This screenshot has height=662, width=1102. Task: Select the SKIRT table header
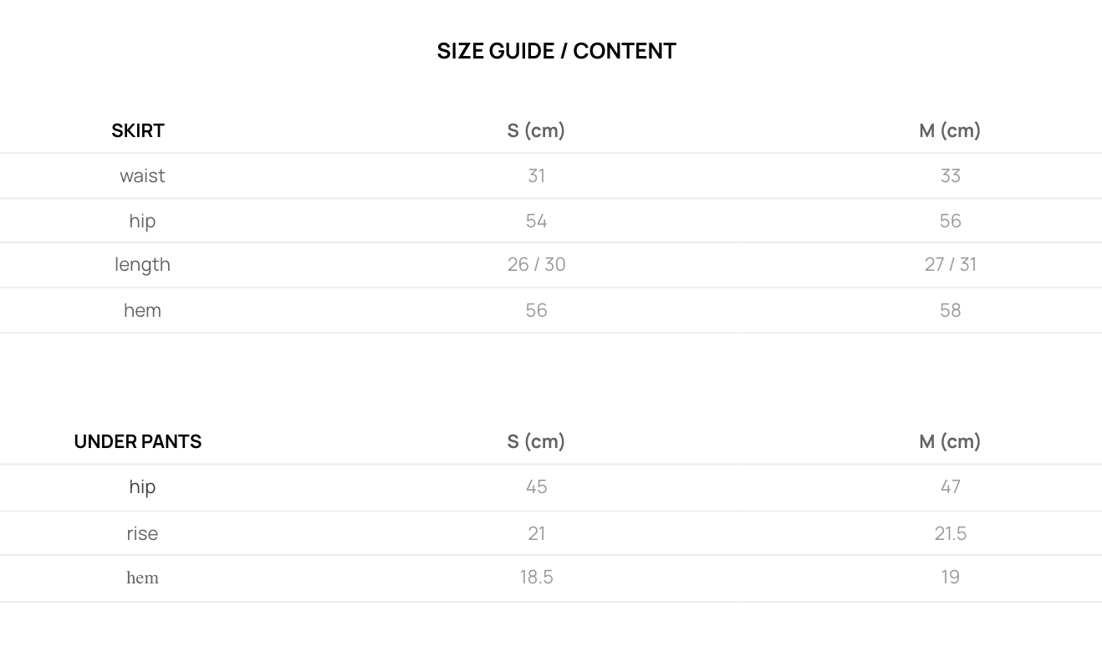[x=138, y=130]
